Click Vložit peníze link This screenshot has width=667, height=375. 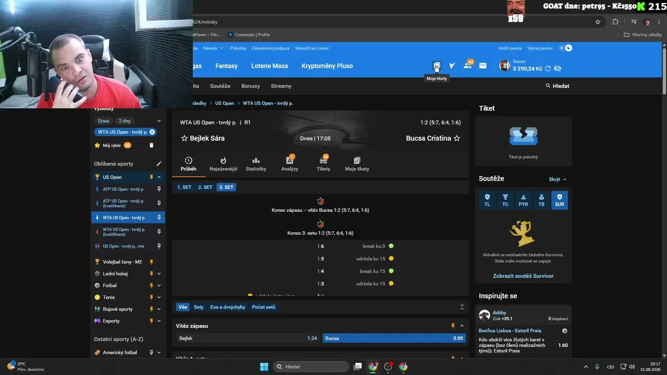click(x=509, y=48)
